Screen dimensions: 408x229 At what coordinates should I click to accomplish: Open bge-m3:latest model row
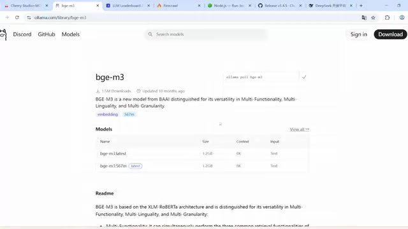203,153
